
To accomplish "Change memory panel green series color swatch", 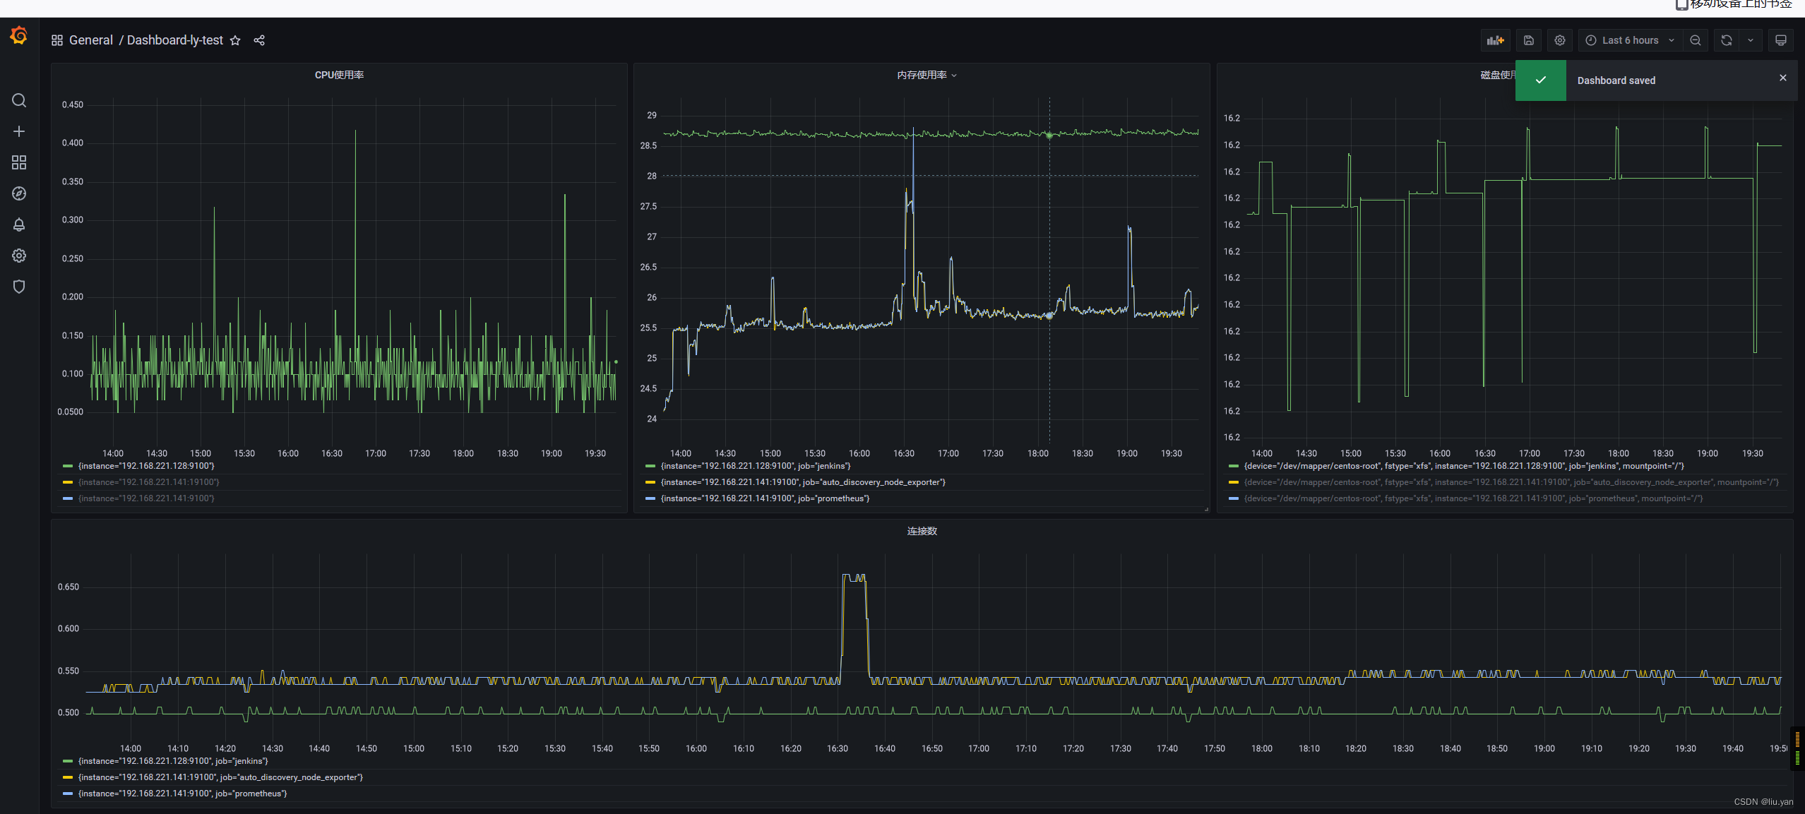I will tap(650, 466).
